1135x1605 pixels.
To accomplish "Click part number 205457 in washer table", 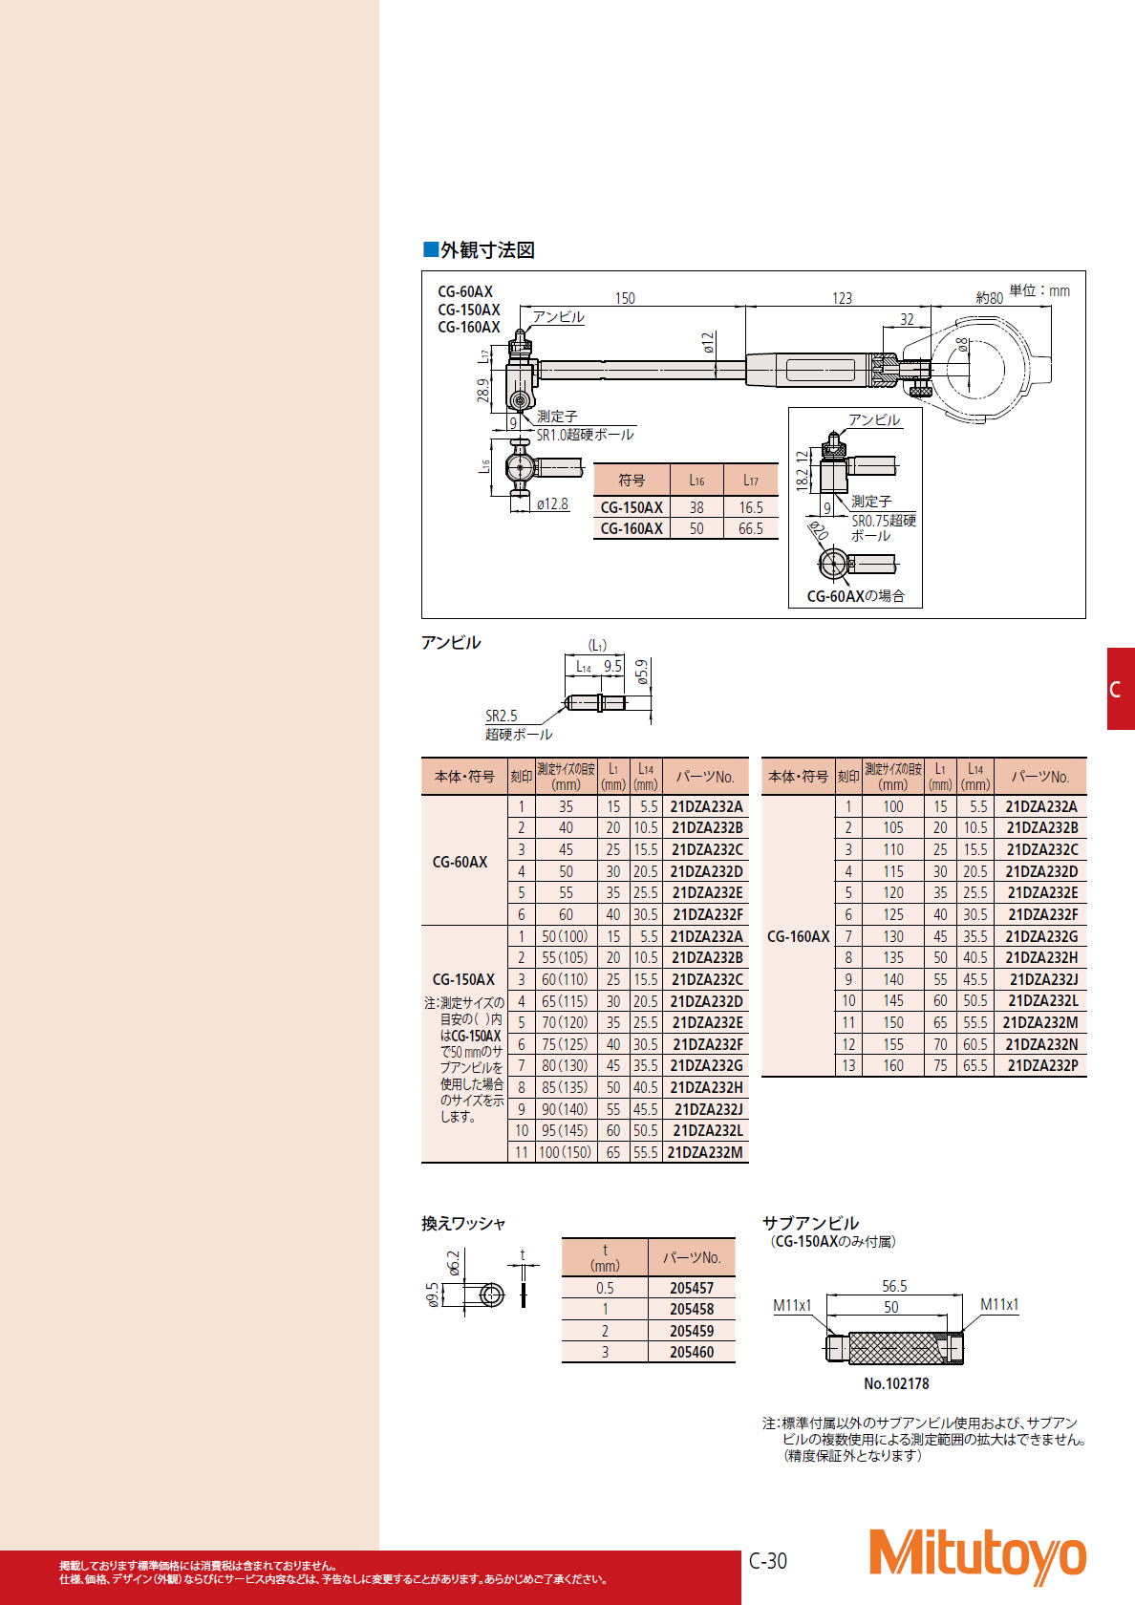I will (x=692, y=1288).
